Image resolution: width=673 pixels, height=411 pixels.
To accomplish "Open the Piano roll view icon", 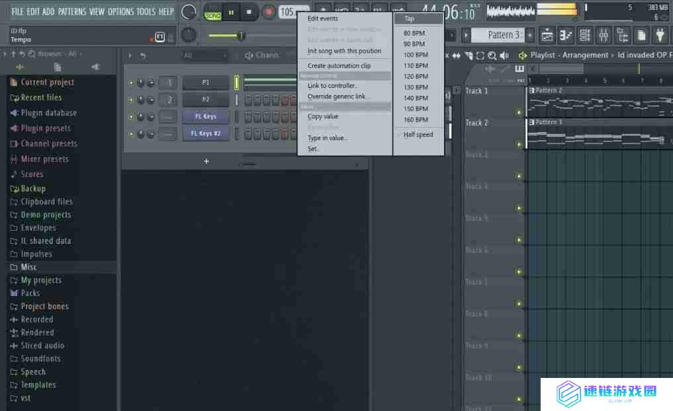I will [566, 36].
